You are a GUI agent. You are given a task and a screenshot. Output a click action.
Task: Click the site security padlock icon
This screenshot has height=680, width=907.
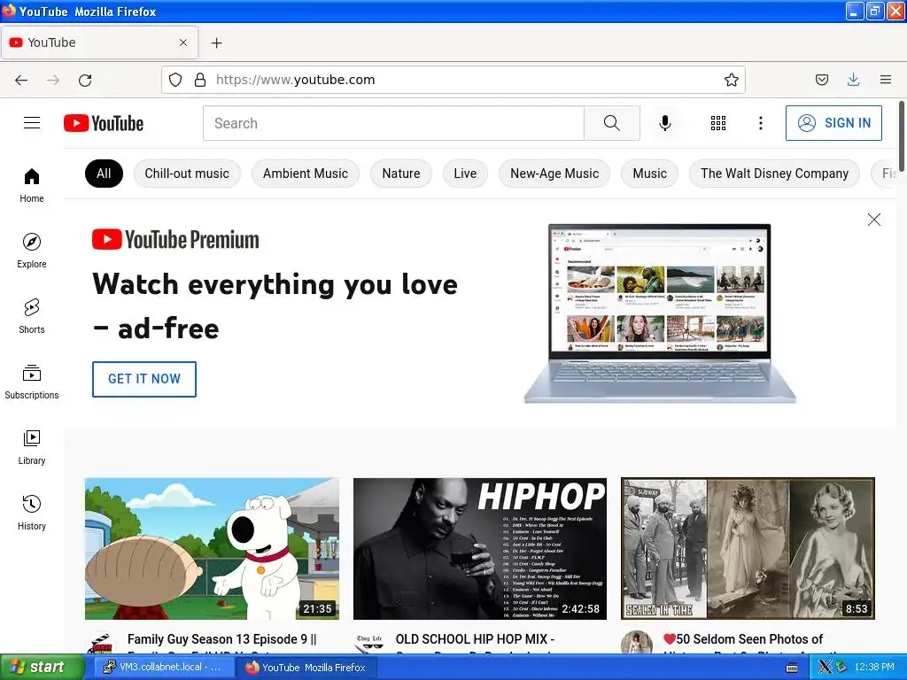(x=200, y=80)
